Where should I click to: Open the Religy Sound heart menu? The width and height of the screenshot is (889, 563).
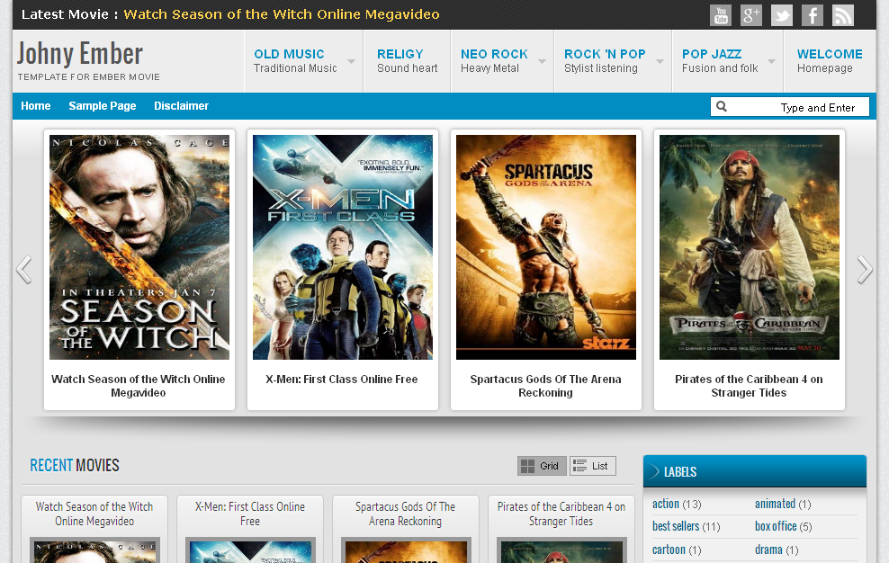point(407,60)
